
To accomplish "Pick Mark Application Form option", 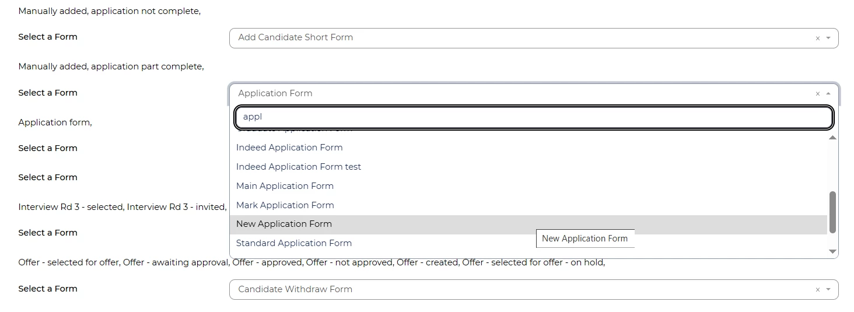I will click(285, 205).
